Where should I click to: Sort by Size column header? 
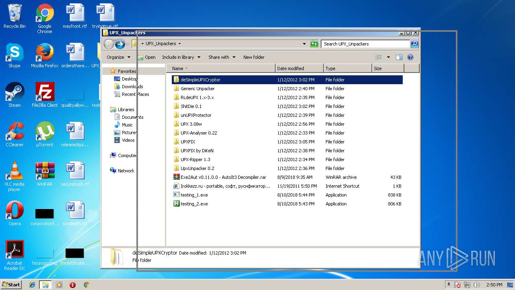click(388, 68)
